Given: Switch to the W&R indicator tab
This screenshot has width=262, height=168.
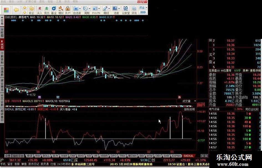Looking at the screenshot, I should (64, 156).
